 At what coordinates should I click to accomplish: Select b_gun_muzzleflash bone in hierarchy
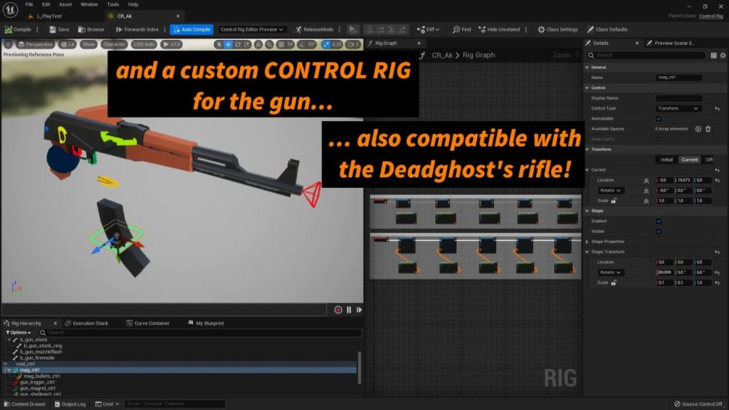[41, 352]
